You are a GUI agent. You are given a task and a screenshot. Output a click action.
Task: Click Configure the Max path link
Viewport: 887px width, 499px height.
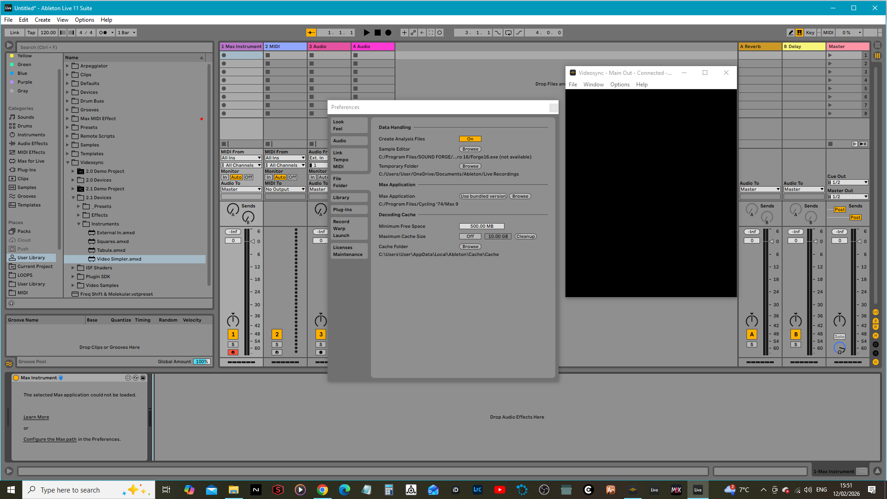point(50,439)
